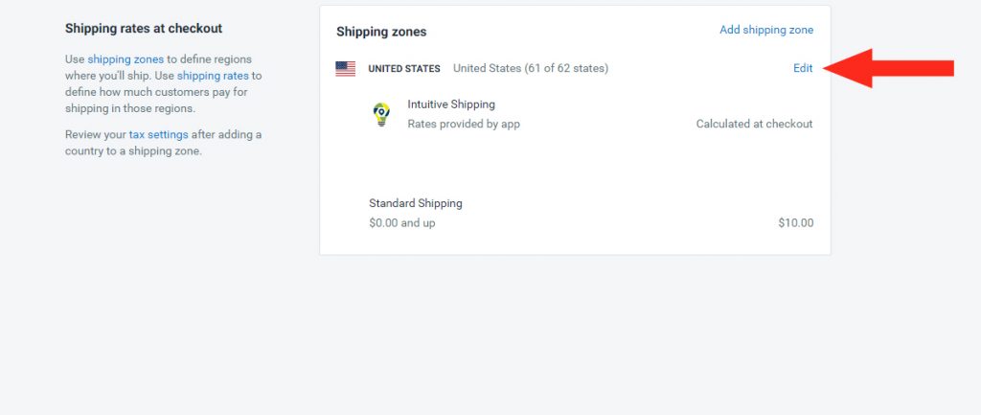Viewport: 981px width, 415px height.
Task: Click the UNITED STATES zone name
Action: pos(404,69)
